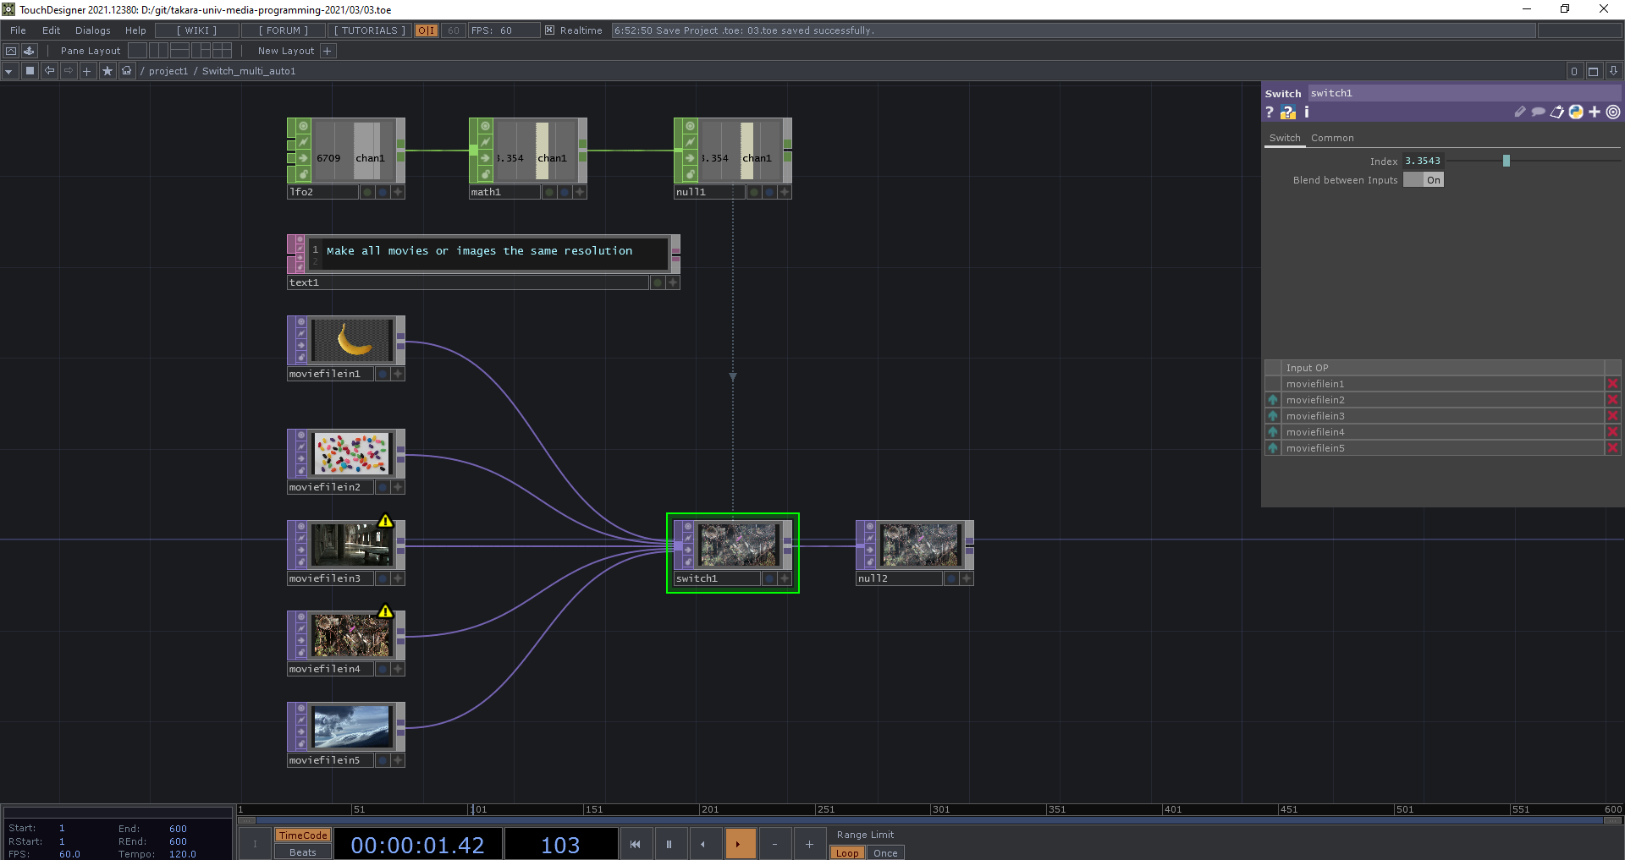Pause the timeline playback
Image resolution: width=1625 pixels, height=860 pixels.
pyautogui.click(x=669, y=844)
